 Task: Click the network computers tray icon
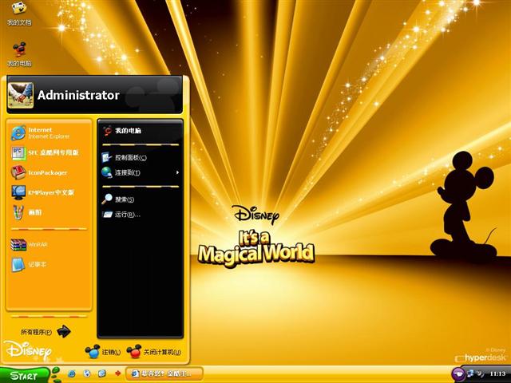pyautogui.click(x=470, y=374)
